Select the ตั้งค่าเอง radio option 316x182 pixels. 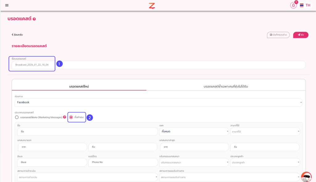pyautogui.click(x=71, y=117)
